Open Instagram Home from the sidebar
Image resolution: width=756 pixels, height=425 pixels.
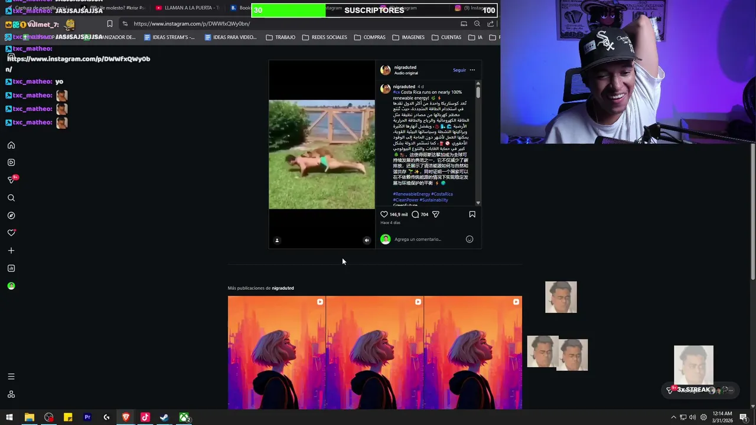pyautogui.click(x=11, y=145)
